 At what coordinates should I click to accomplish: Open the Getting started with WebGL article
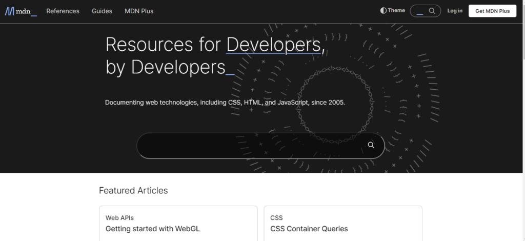[x=153, y=229]
